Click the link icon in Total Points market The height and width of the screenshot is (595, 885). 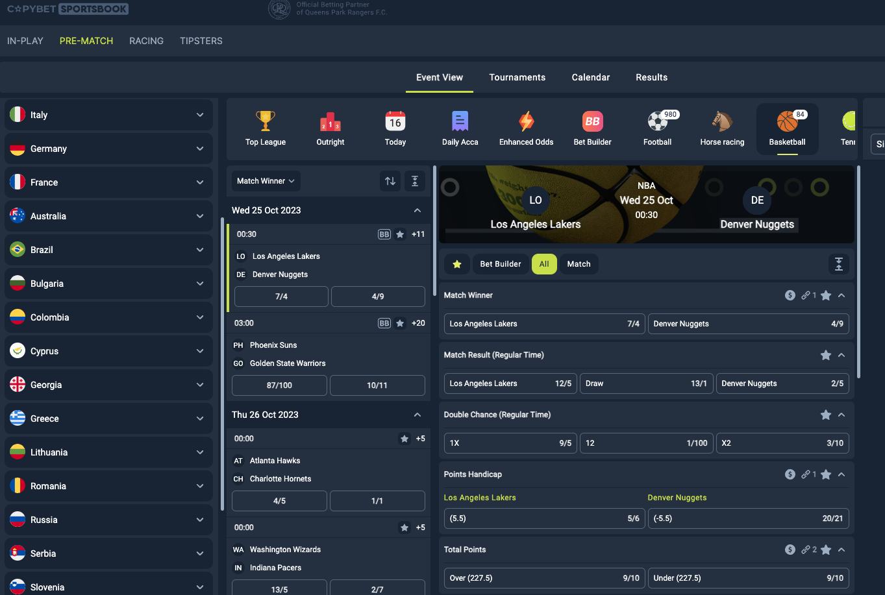point(806,550)
